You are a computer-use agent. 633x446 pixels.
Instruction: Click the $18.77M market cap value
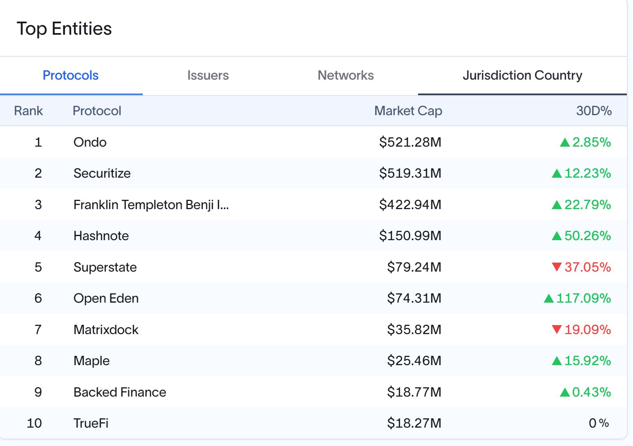[x=414, y=392]
